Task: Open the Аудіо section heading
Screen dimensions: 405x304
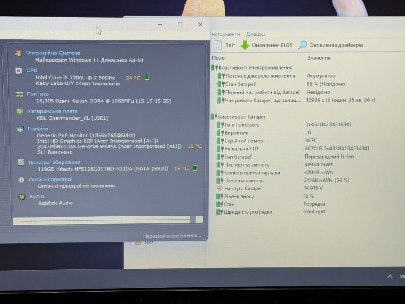Action: [36, 197]
